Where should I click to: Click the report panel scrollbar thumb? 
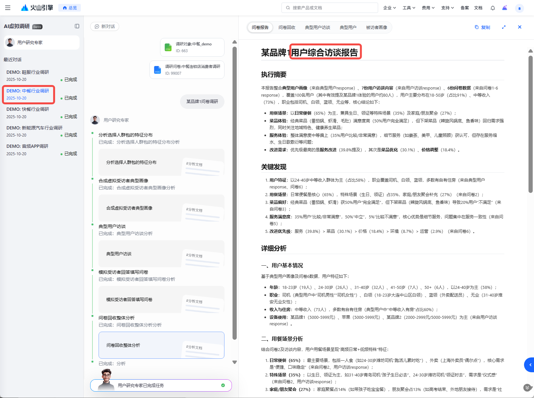point(530,124)
